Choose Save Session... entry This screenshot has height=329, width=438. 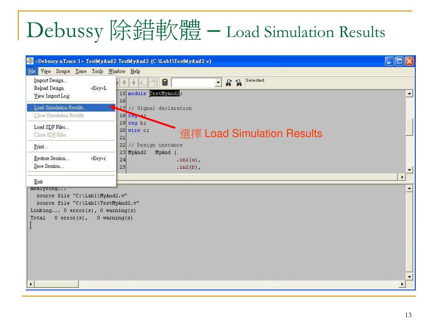pyautogui.click(x=71, y=166)
